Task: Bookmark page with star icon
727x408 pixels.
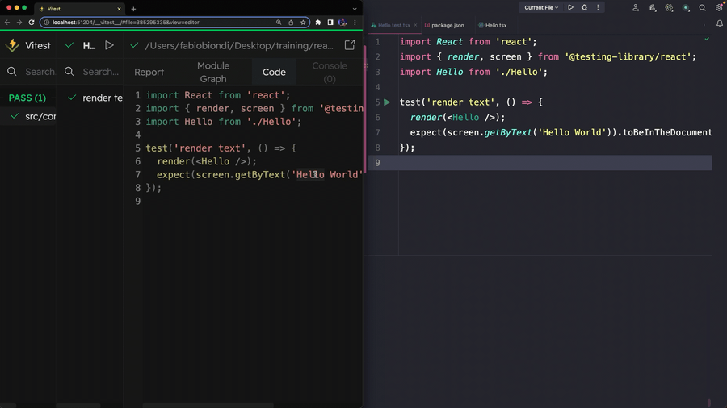Action: click(303, 23)
